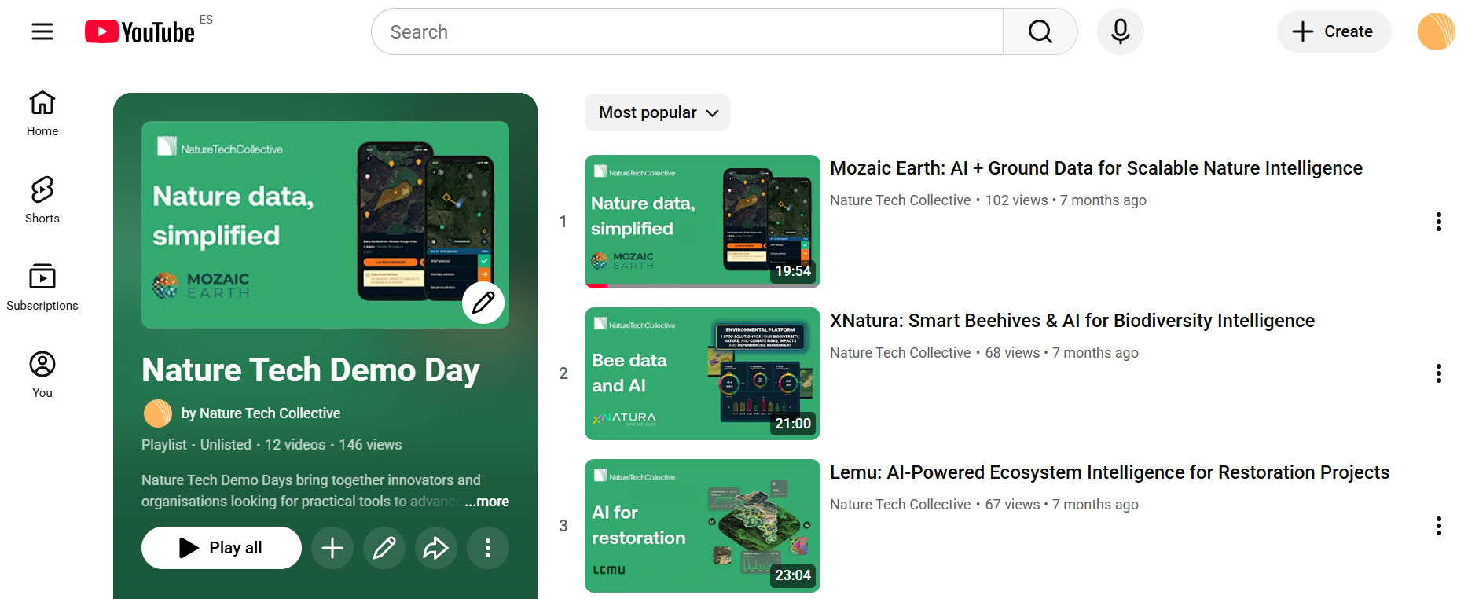The height and width of the screenshot is (599, 1479).
Task: Click the '68 views' text on XNatura video
Action: tap(1012, 353)
